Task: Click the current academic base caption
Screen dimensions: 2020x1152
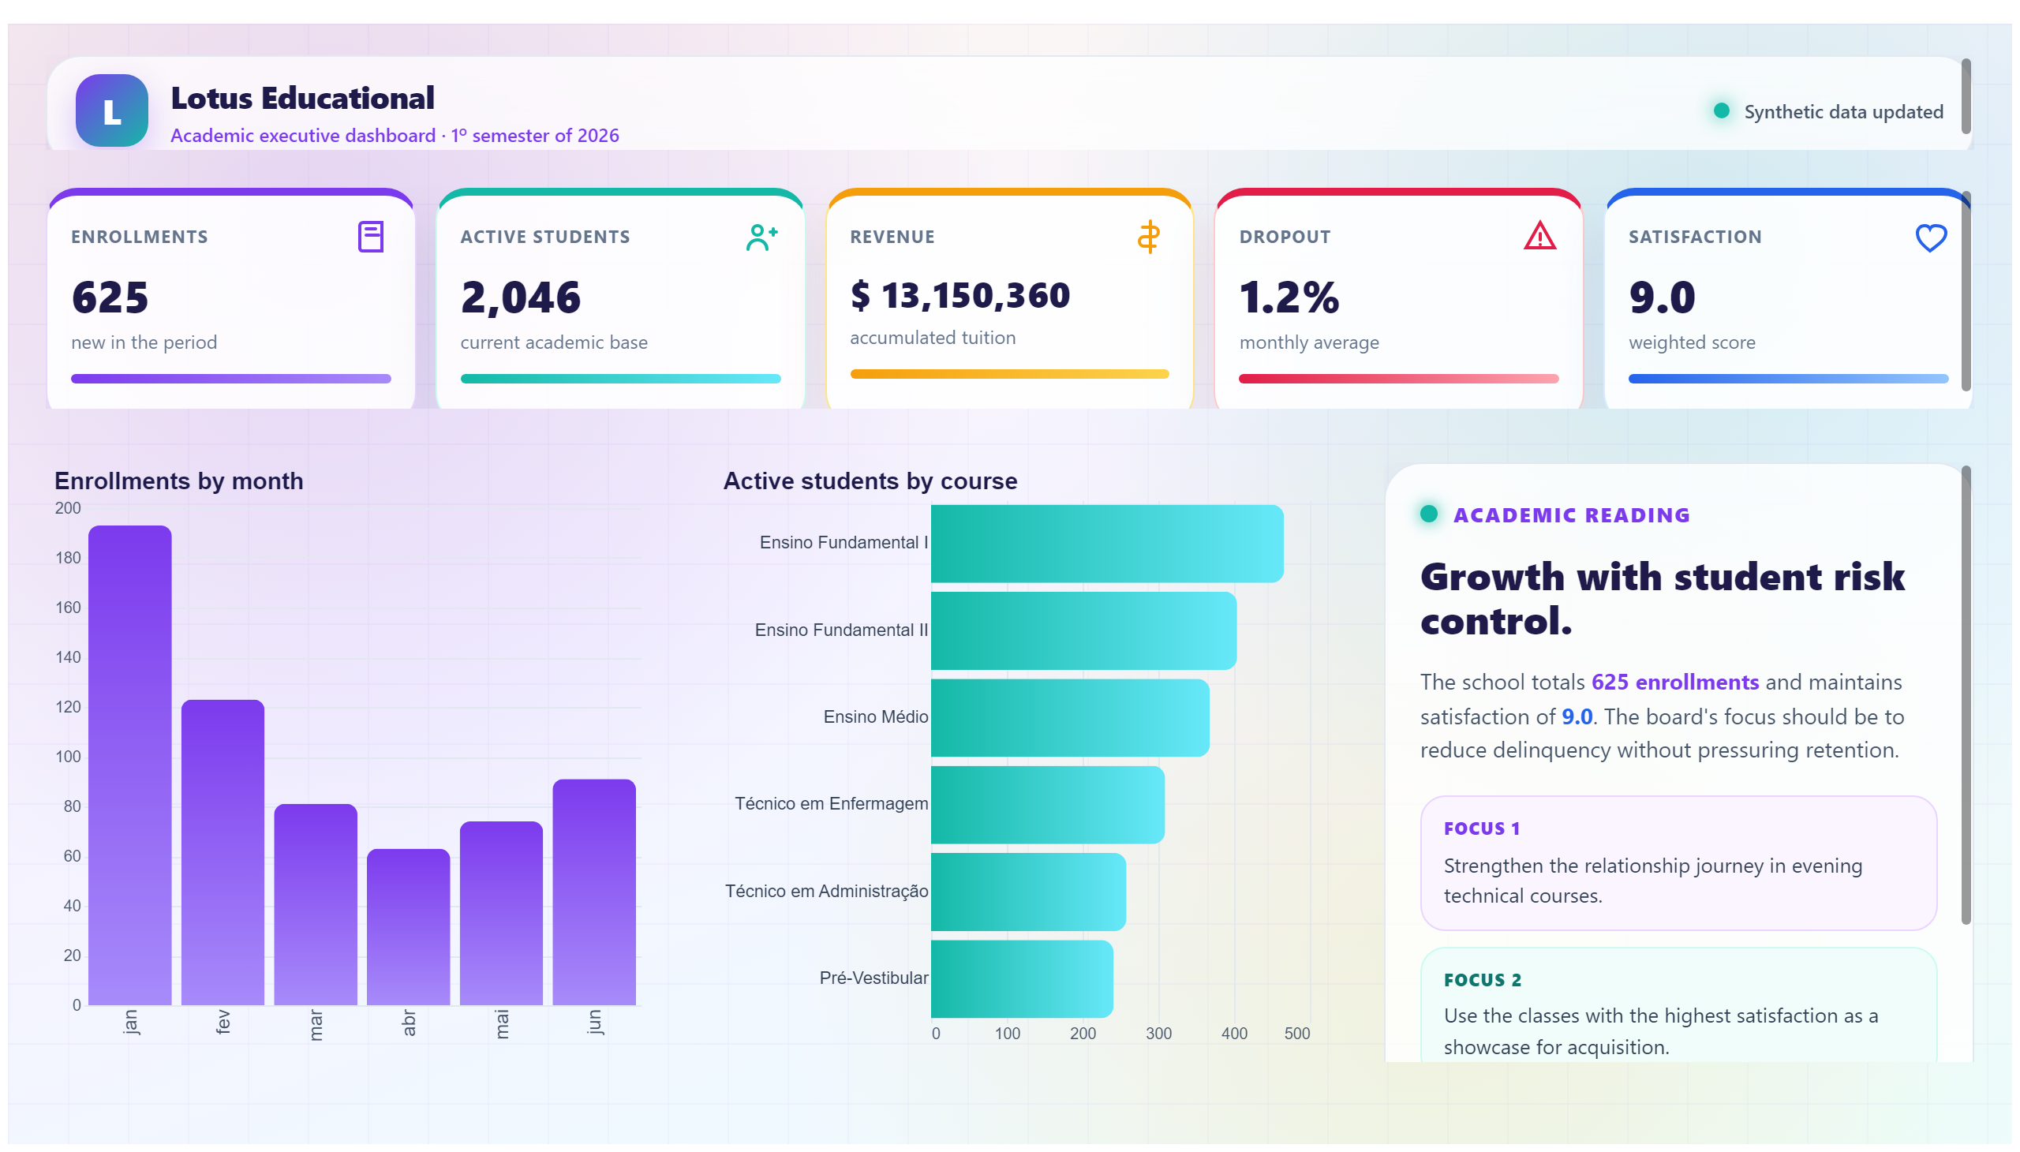Action: 554,342
